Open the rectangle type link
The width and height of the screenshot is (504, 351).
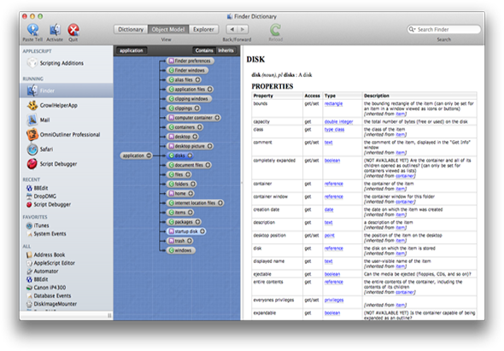333,103
